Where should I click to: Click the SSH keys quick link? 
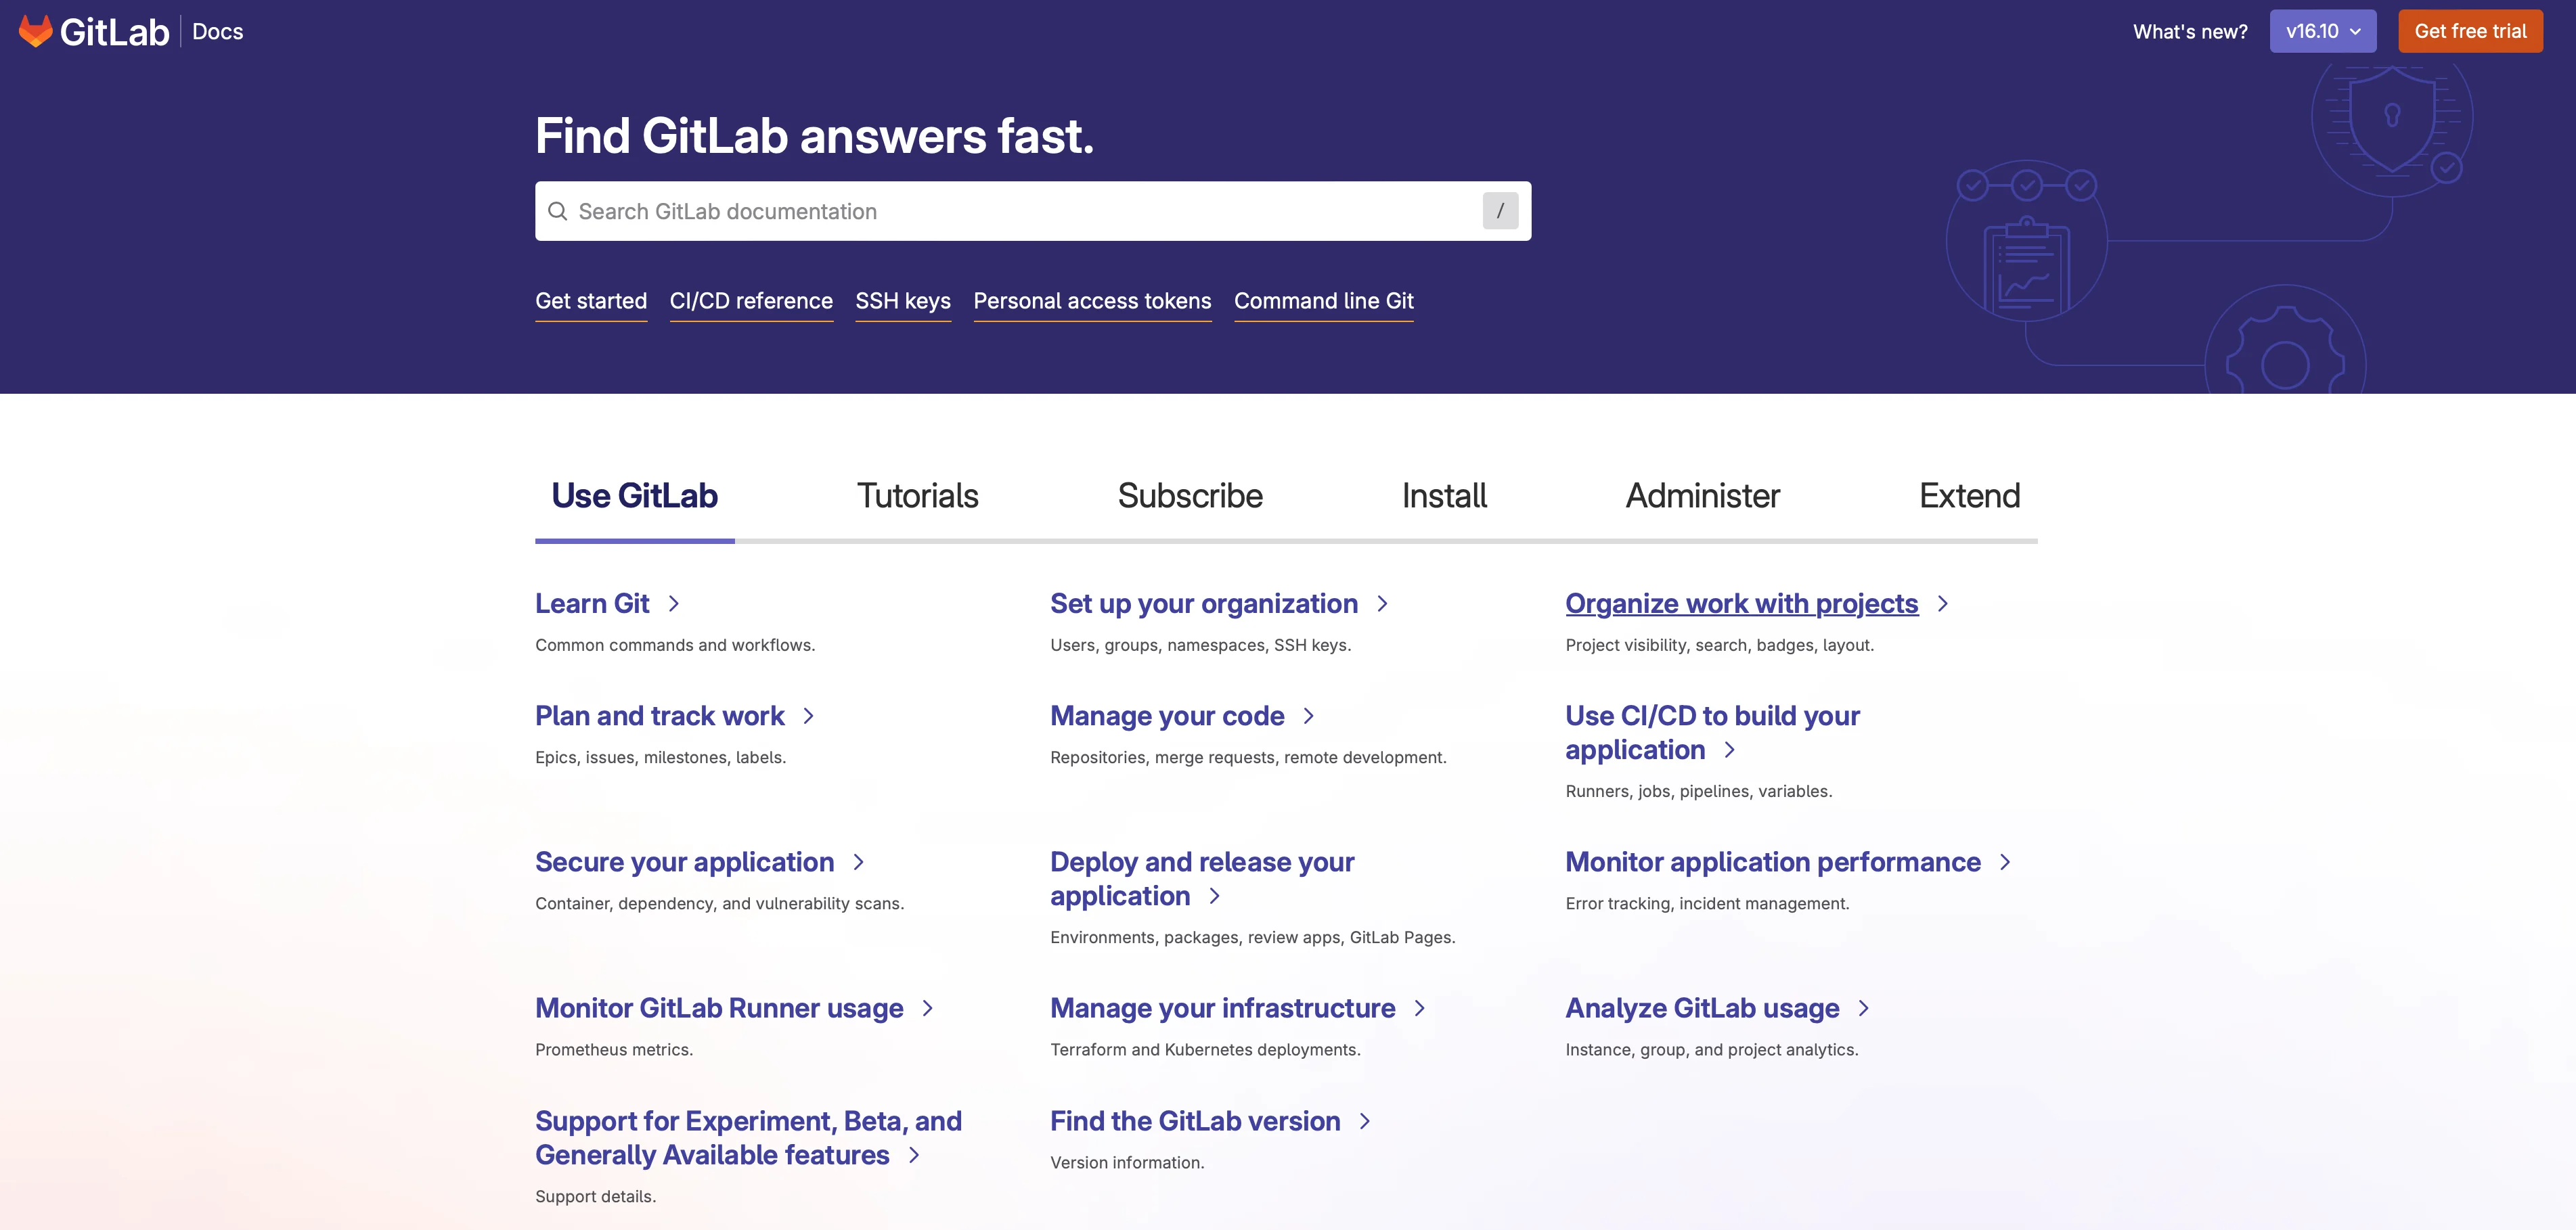click(902, 301)
